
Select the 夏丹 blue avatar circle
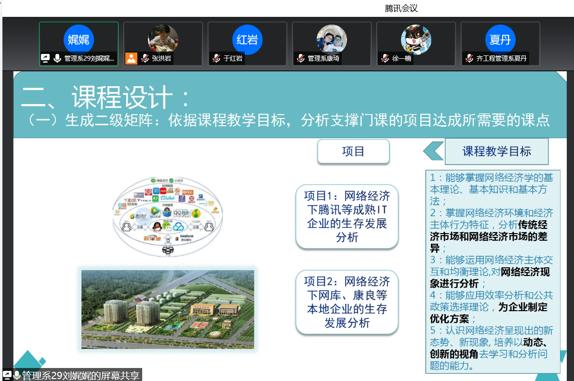tap(500, 39)
